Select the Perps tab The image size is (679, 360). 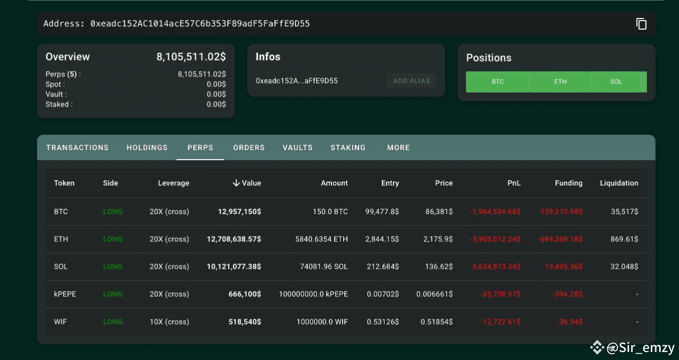click(x=200, y=147)
